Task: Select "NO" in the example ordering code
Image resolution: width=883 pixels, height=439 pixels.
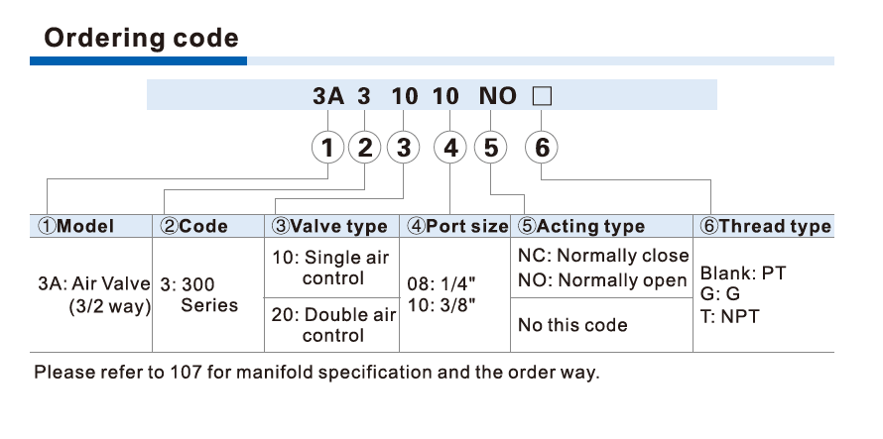Action: click(498, 96)
